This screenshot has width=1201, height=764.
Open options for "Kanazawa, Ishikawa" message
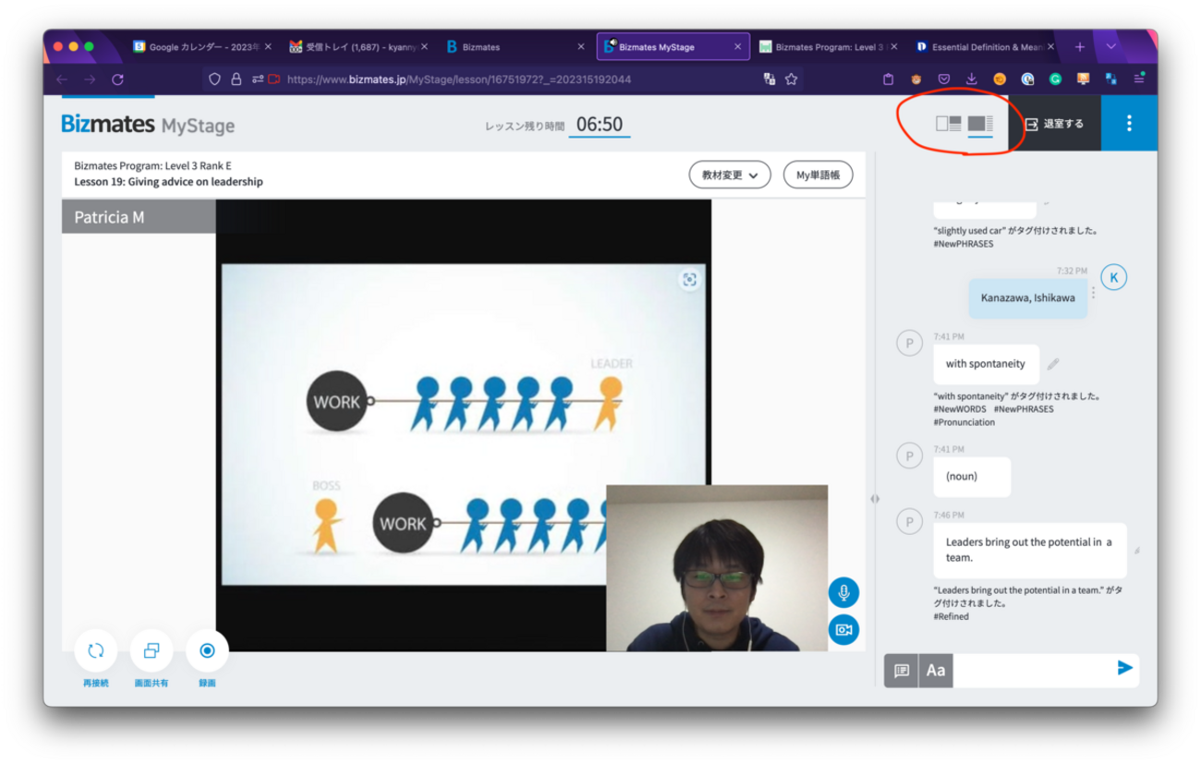(x=1094, y=293)
